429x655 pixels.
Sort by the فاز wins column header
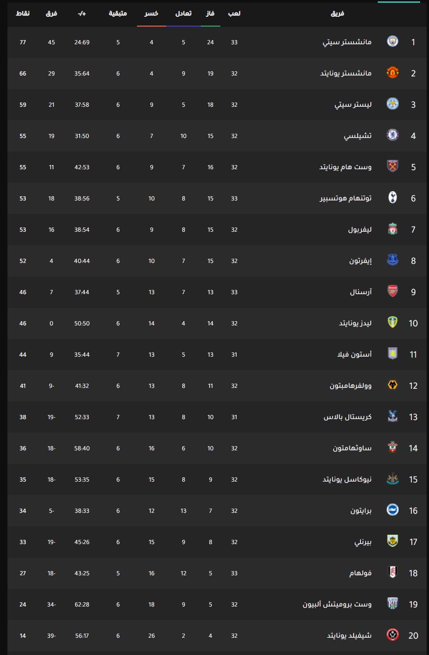[210, 14]
